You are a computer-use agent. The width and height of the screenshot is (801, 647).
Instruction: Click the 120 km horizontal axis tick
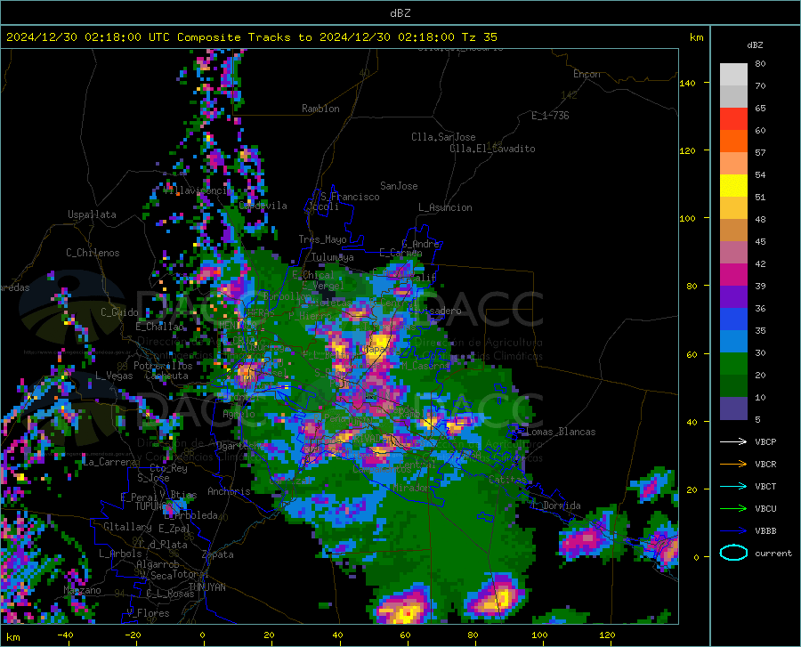pyautogui.click(x=607, y=635)
